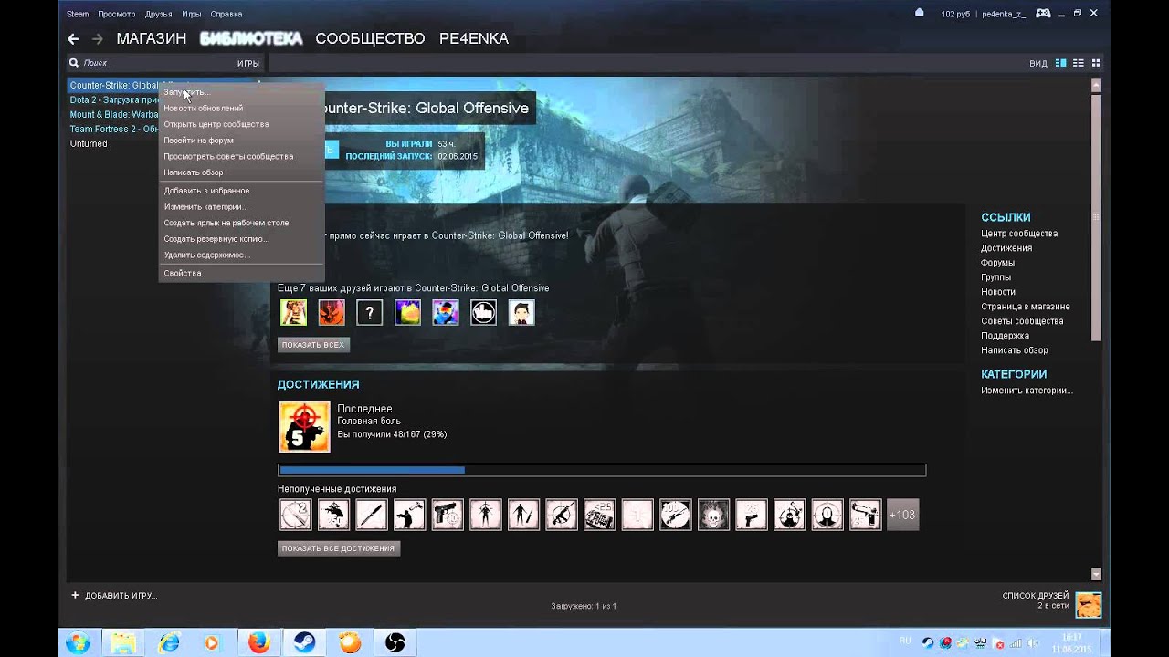This screenshot has height=657, width=1169.
Task: Switch to detail view mode icon
Action: (1061, 63)
